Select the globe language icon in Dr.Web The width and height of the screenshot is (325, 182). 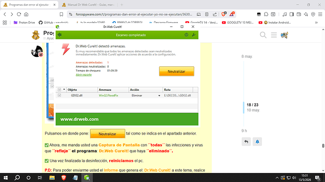coord(187,35)
